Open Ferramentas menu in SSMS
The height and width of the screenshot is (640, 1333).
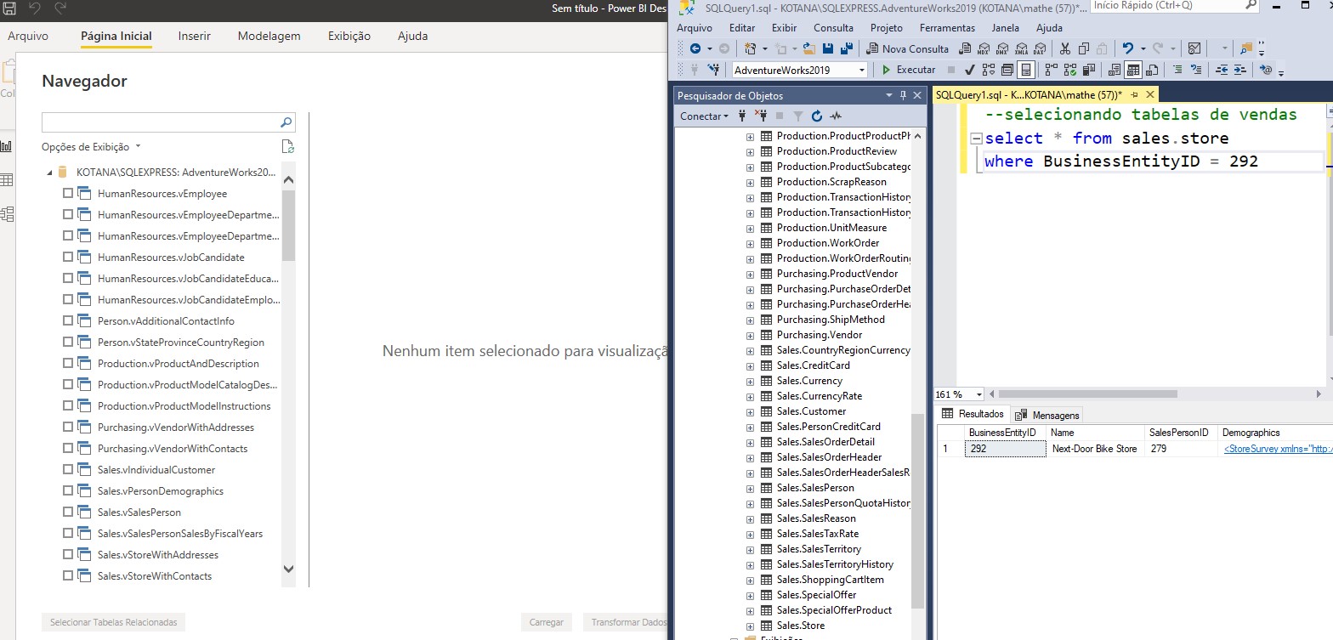(x=947, y=27)
